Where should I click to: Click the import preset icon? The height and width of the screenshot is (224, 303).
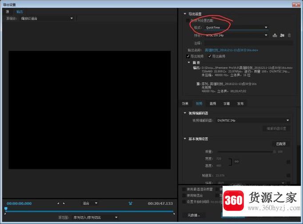[x=282, y=35]
